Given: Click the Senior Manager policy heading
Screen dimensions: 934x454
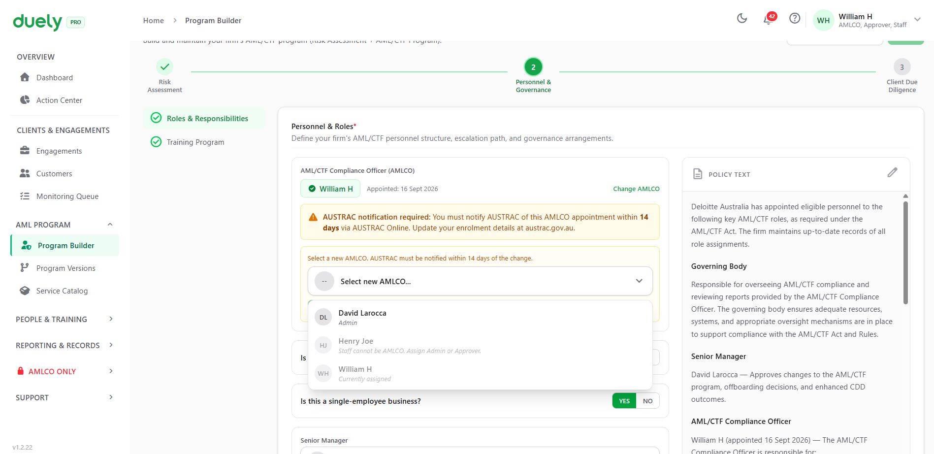Looking at the screenshot, I should pos(718,357).
